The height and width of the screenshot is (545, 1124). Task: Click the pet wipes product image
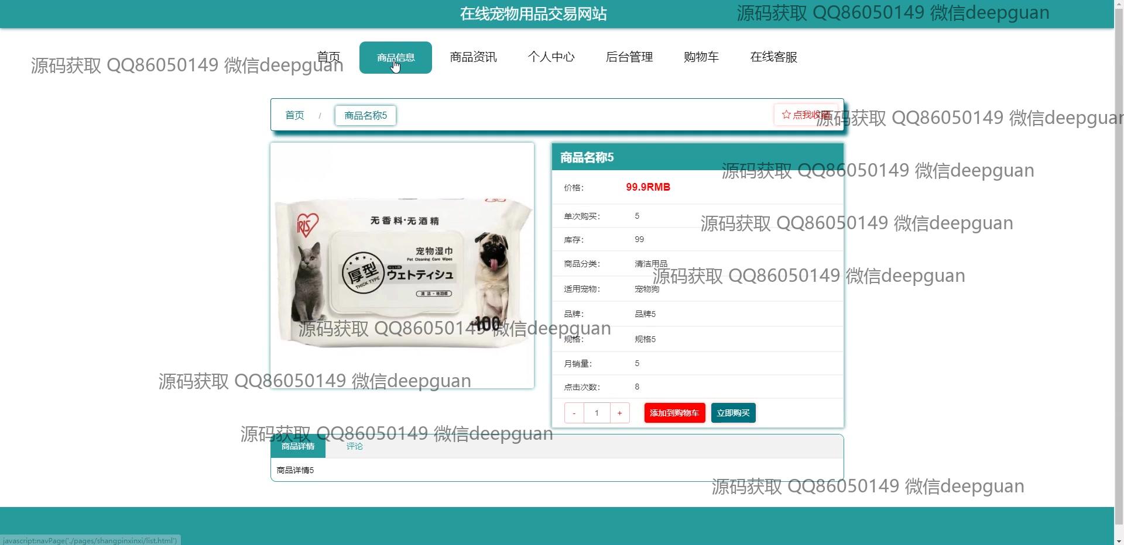click(402, 265)
